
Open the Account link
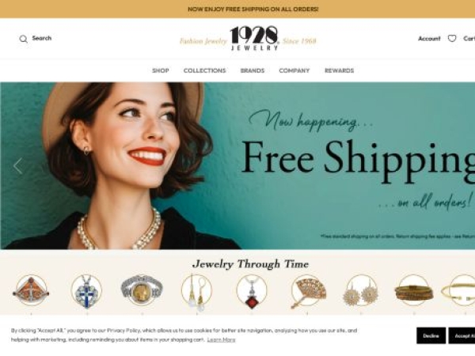coord(429,39)
